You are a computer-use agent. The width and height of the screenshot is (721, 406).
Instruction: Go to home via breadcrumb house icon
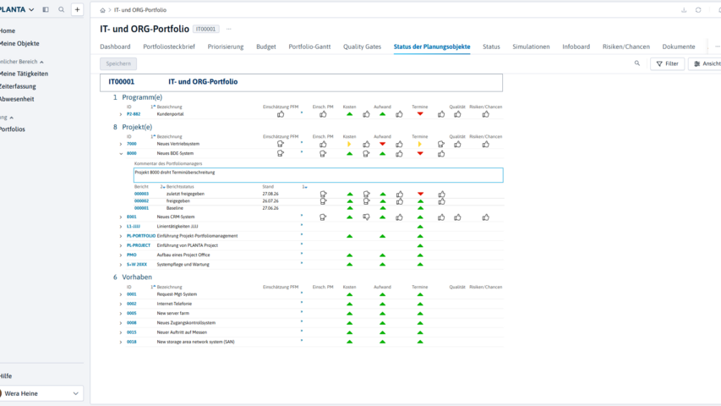tap(102, 10)
